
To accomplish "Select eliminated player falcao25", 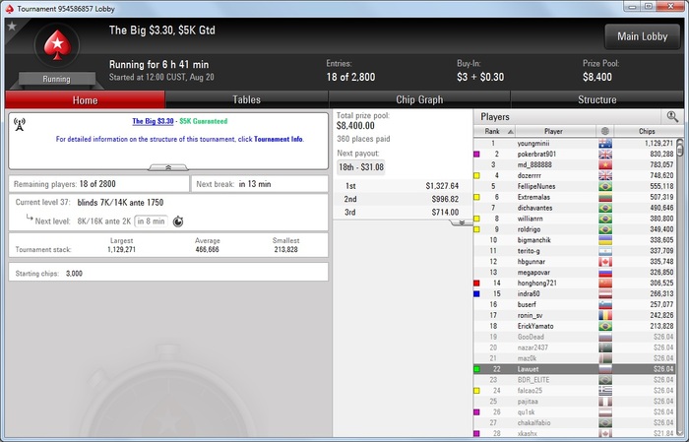I will click(575, 391).
